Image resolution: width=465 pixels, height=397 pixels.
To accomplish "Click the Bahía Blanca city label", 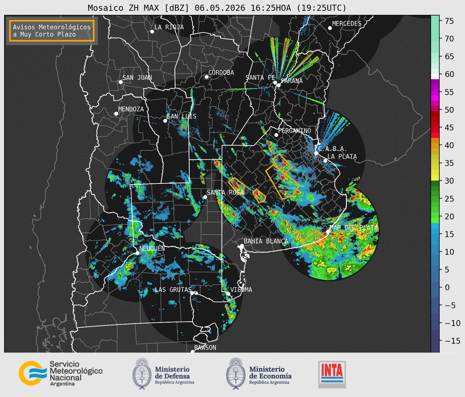I will (266, 241).
